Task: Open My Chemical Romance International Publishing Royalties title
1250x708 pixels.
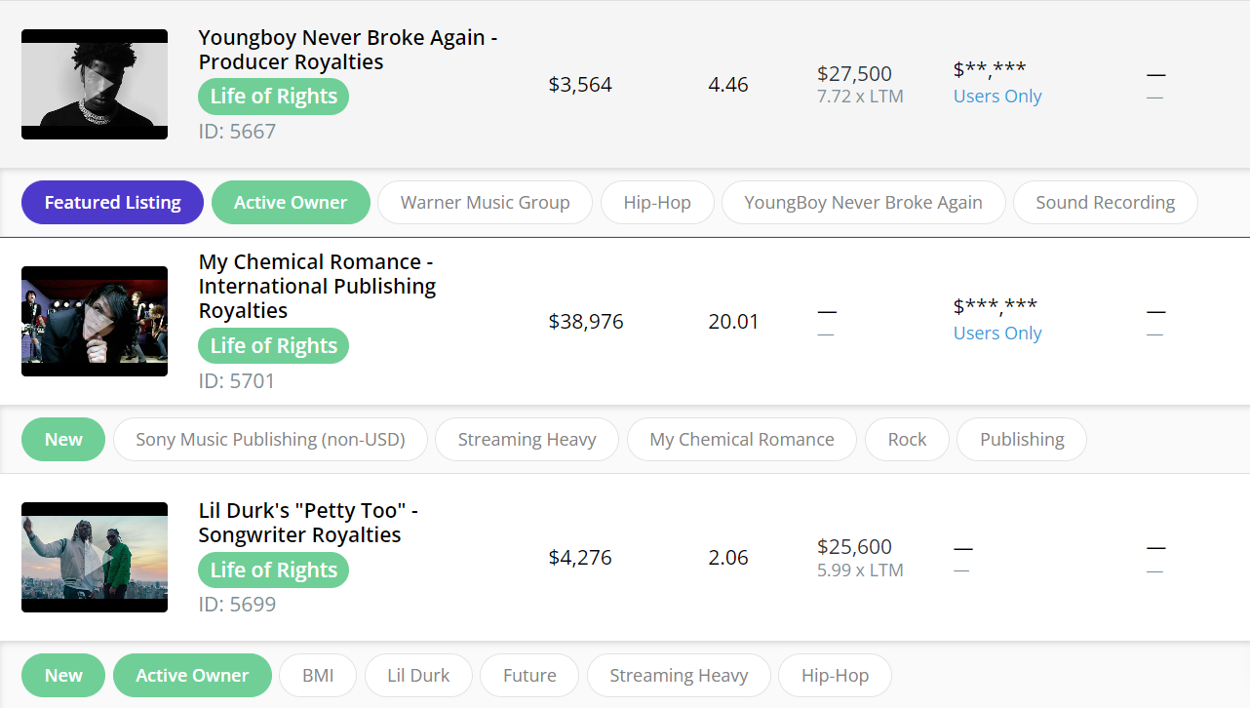Action: (x=318, y=287)
